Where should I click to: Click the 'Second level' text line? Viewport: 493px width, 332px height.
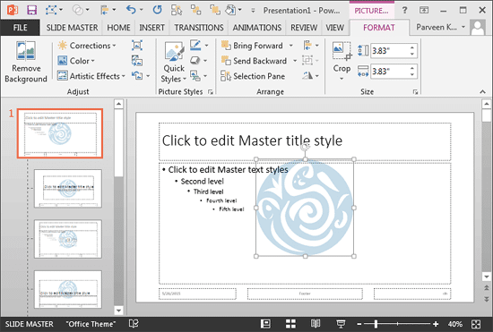(x=203, y=182)
